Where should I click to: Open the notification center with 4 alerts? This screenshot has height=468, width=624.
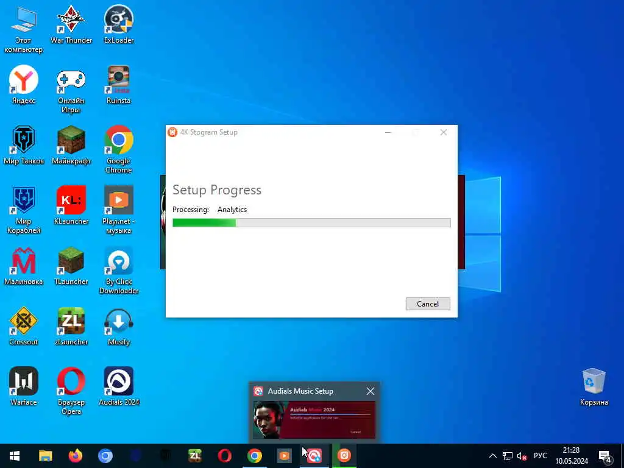(x=604, y=456)
